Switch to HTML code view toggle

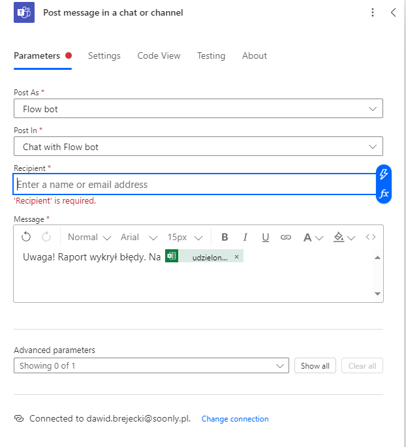[371, 238]
